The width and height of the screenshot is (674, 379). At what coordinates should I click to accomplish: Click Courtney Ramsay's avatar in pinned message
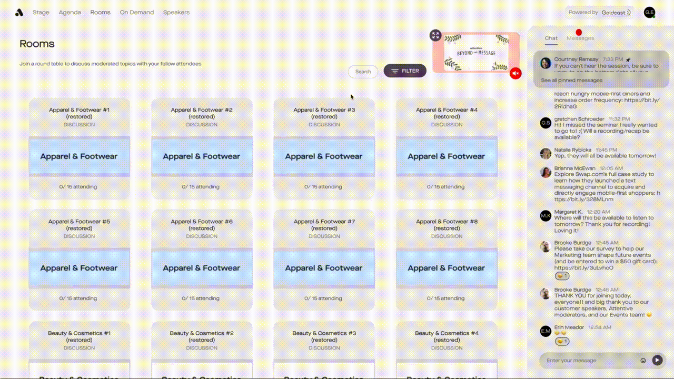coord(546,63)
